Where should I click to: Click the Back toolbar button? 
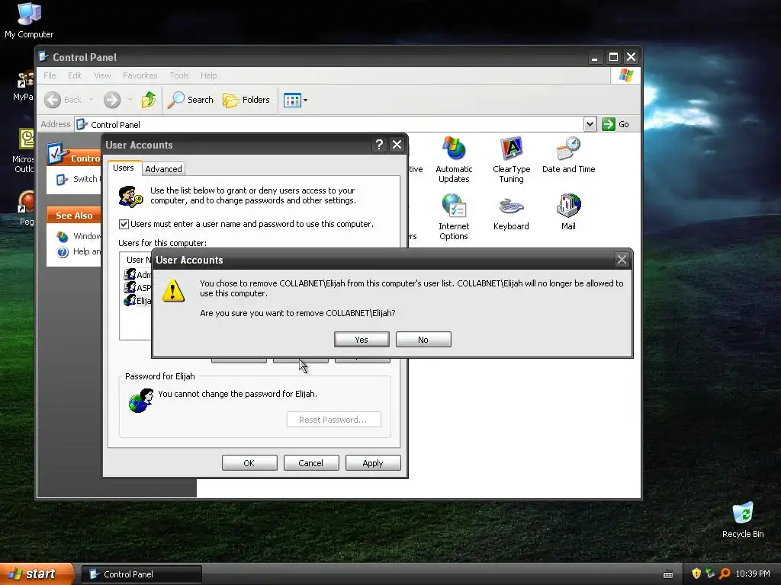(63, 100)
